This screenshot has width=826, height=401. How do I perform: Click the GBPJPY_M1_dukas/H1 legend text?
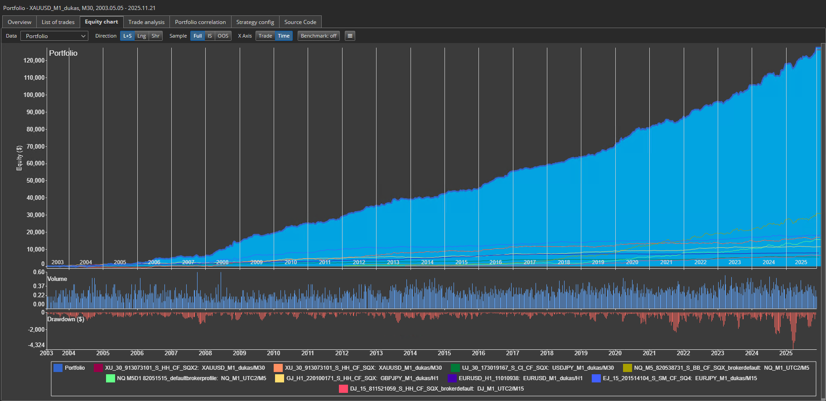409,378
